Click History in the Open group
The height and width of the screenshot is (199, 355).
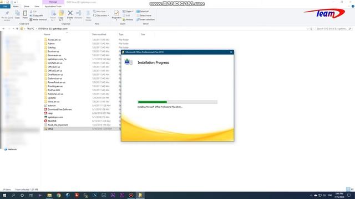(x=128, y=20)
